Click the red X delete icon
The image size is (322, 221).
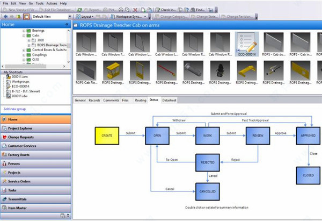[135, 10]
